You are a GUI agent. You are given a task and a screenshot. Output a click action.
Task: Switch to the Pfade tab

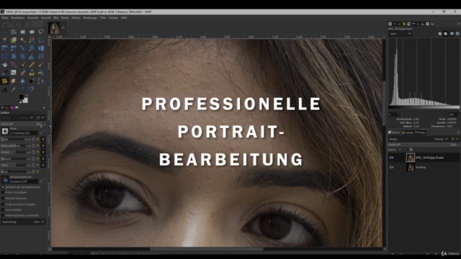(x=421, y=132)
